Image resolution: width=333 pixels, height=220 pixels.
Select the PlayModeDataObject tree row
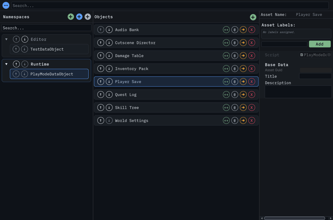49,74
